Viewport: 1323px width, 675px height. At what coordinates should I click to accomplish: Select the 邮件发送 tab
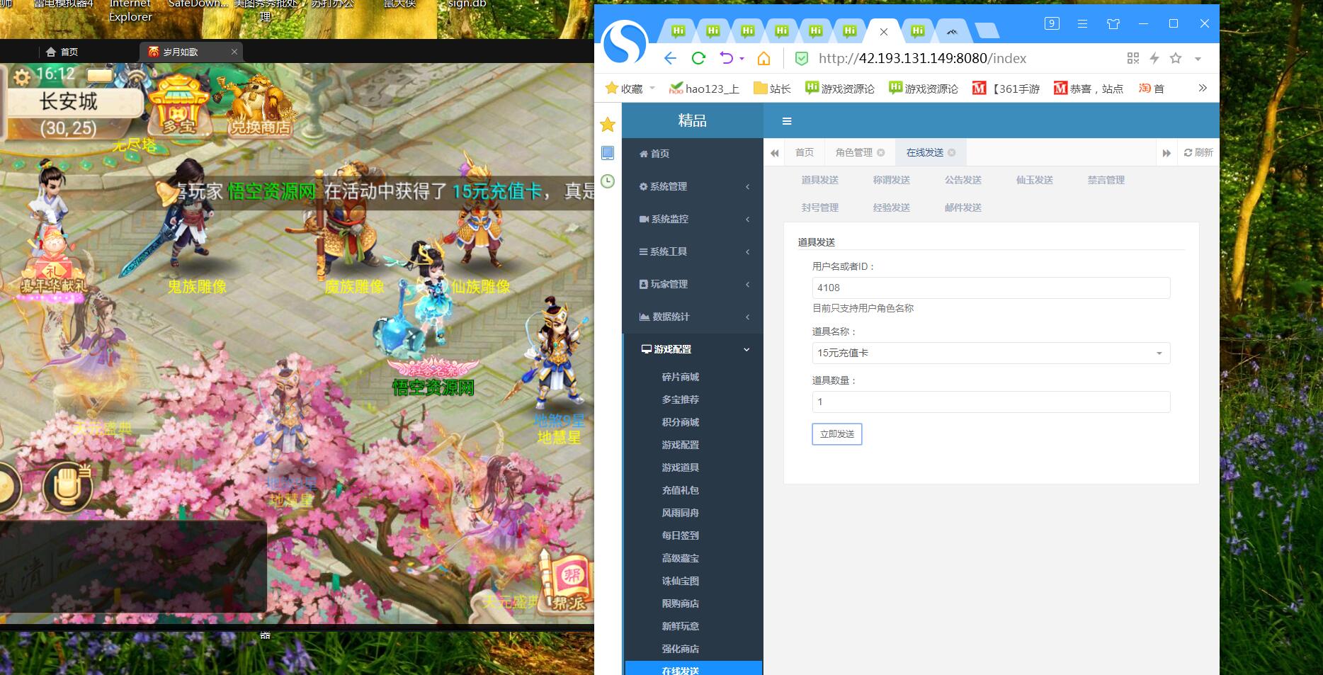963,208
